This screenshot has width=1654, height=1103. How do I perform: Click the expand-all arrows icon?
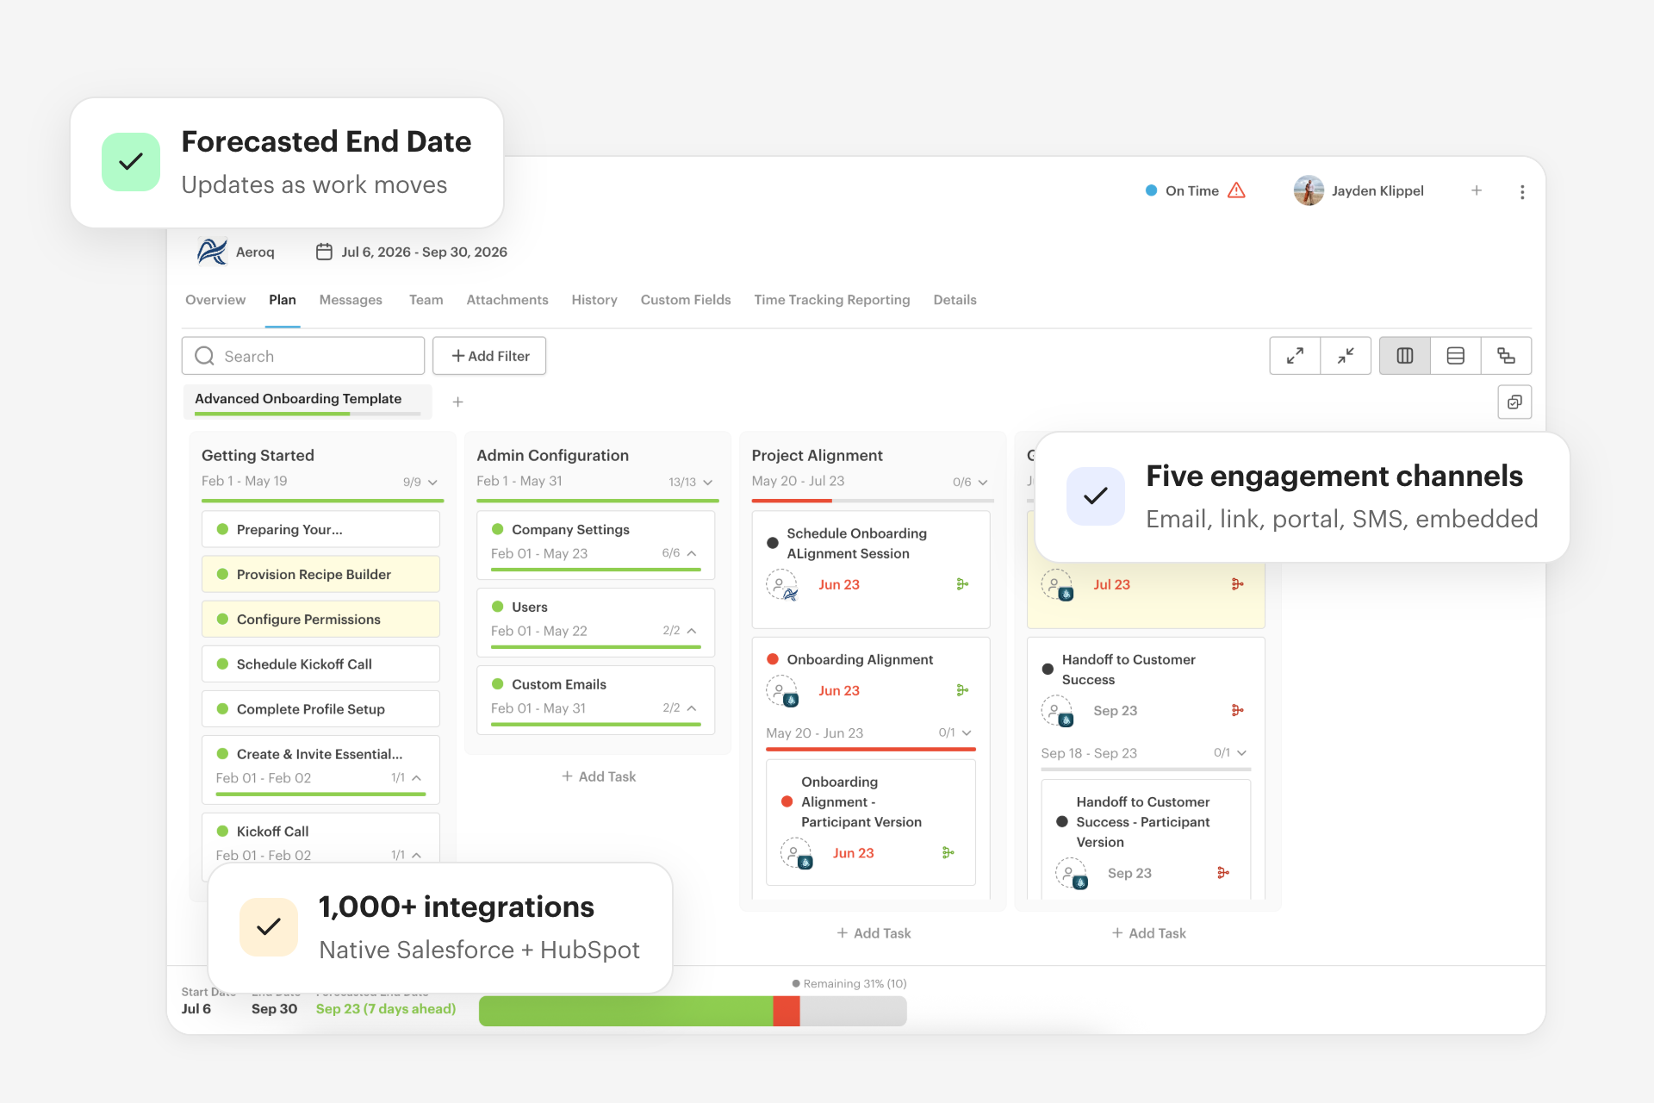pos(1295,356)
